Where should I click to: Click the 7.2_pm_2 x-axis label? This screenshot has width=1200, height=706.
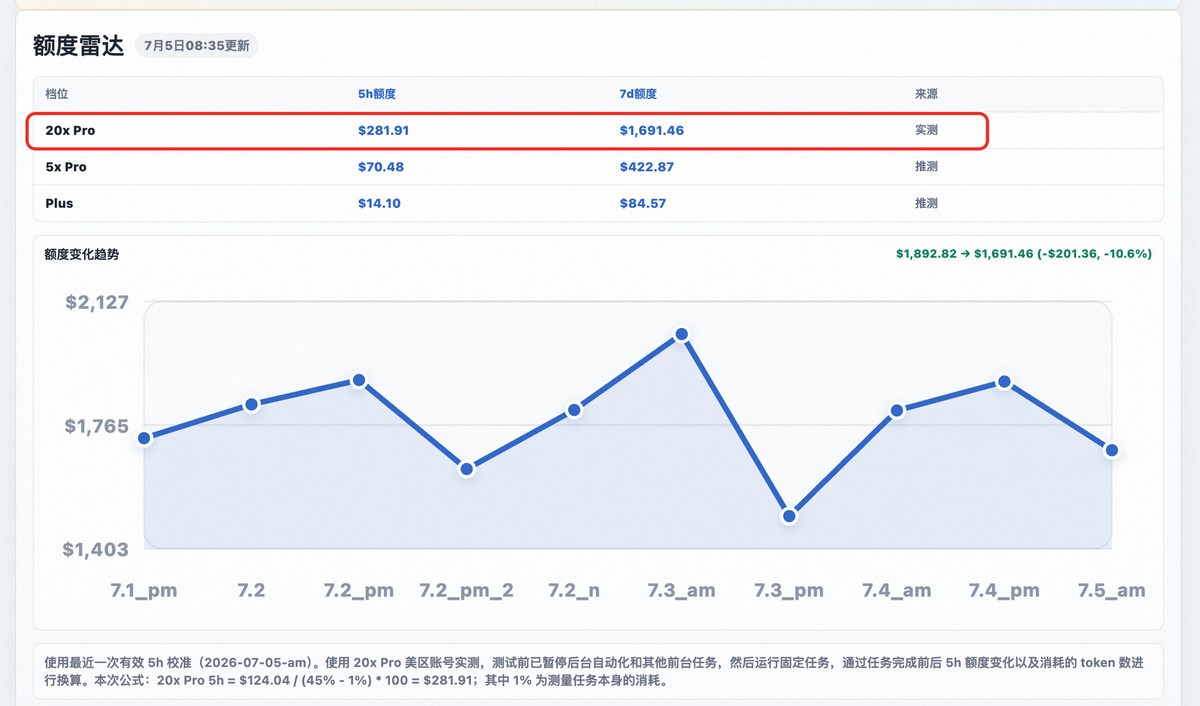click(466, 590)
